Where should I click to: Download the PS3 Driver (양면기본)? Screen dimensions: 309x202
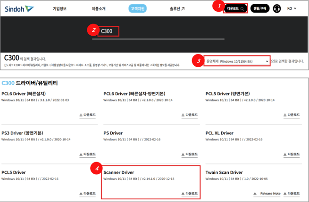tap(87, 154)
